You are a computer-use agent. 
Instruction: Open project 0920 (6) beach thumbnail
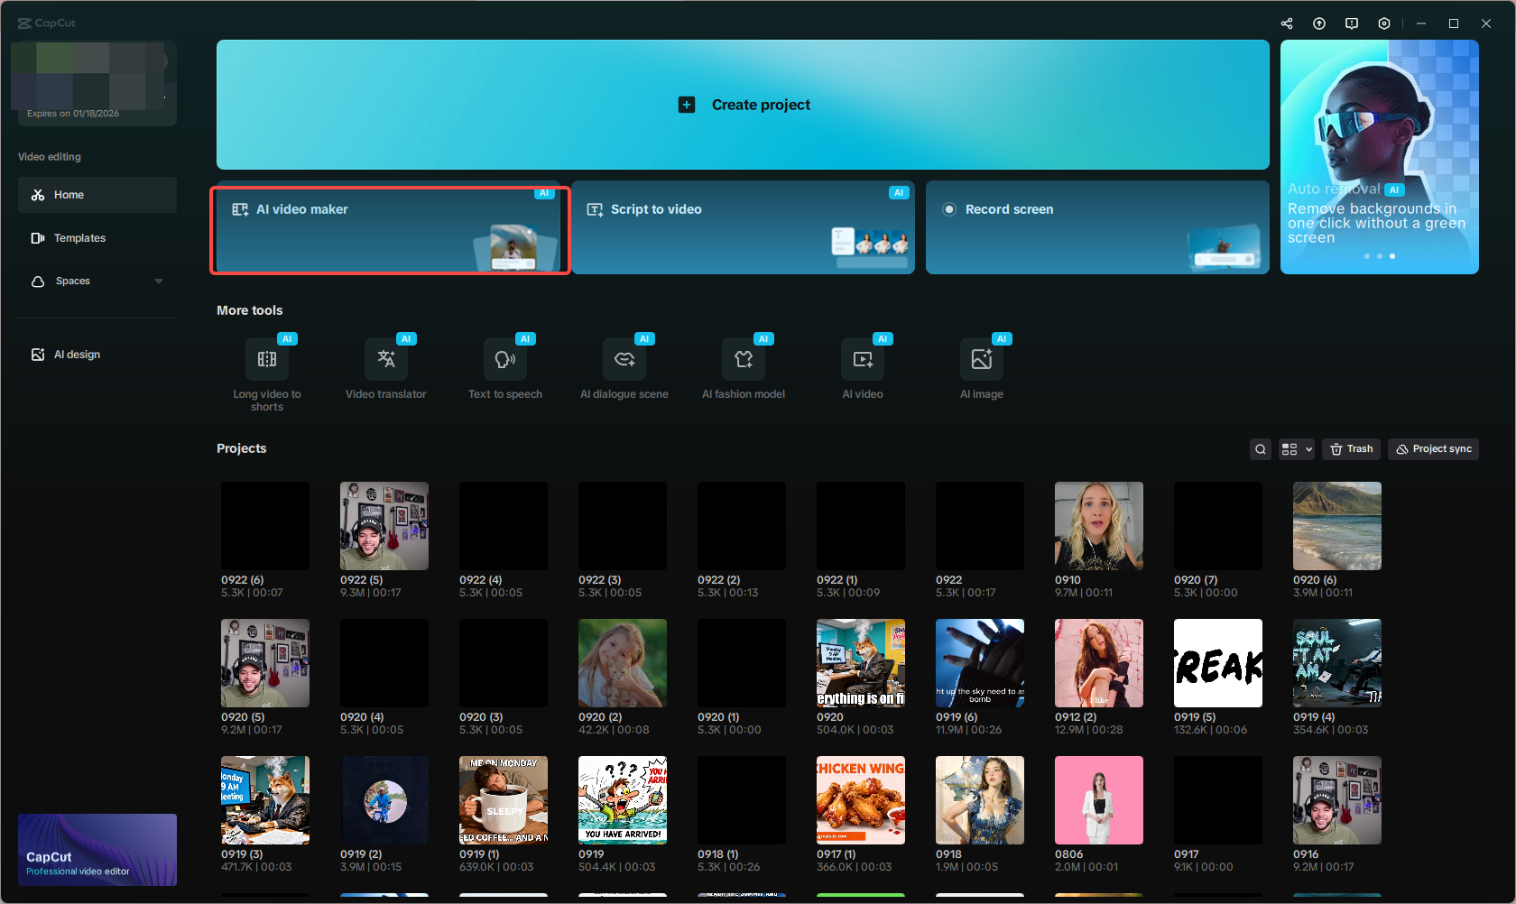pyautogui.click(x=1337, y=526)
